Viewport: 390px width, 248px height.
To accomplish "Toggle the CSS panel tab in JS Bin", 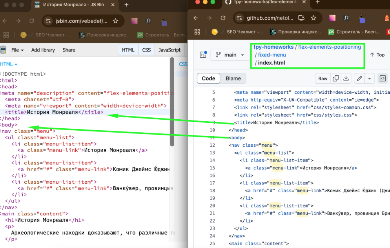I will click(x=146, y=50).
